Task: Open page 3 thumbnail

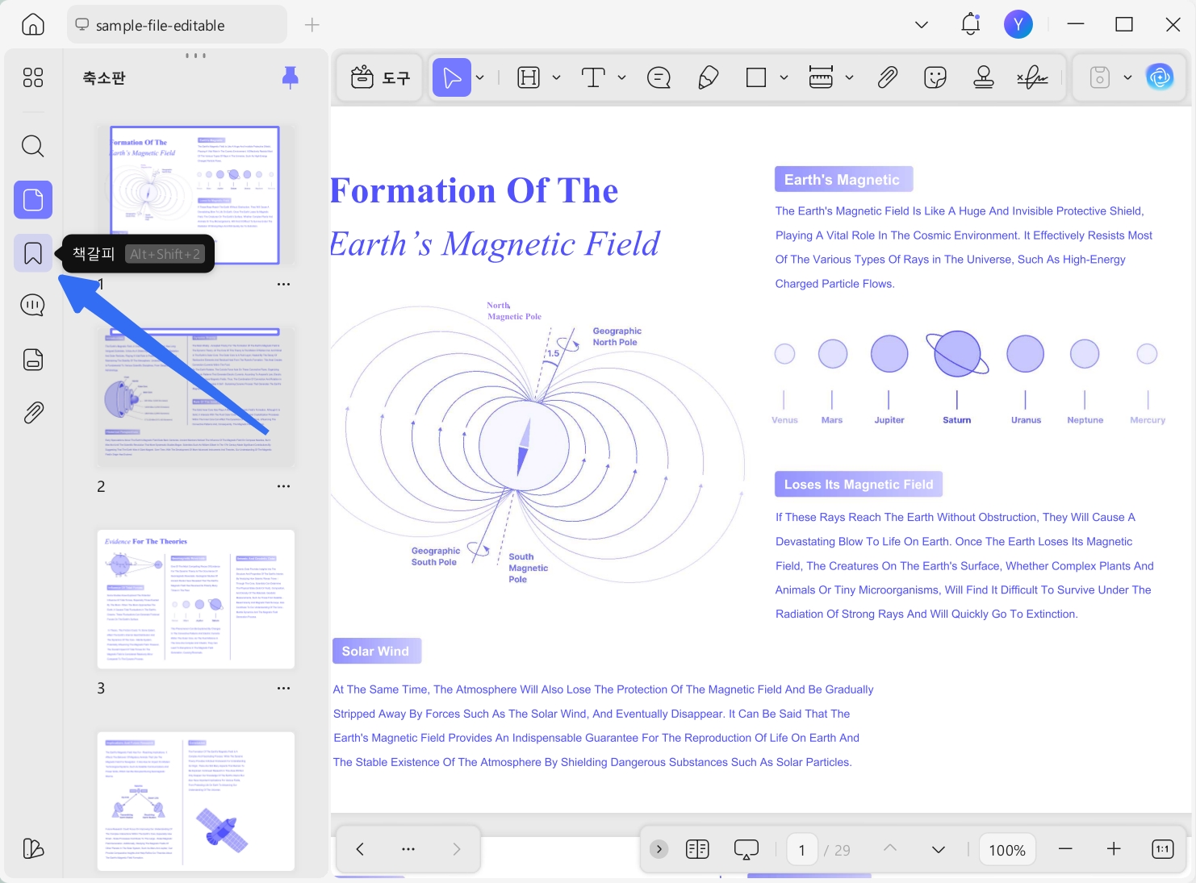Action: click(196, 599)
